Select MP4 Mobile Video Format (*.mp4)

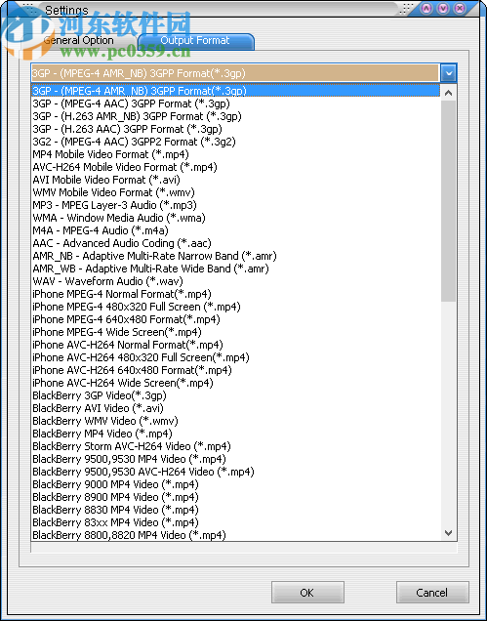click(x=235, y=154)
